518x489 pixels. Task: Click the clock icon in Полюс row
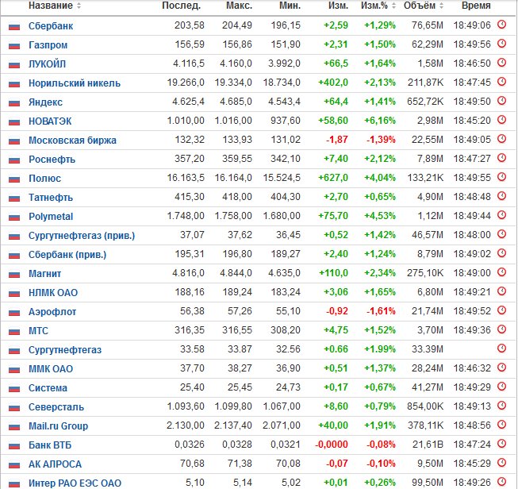pos(501,177)
